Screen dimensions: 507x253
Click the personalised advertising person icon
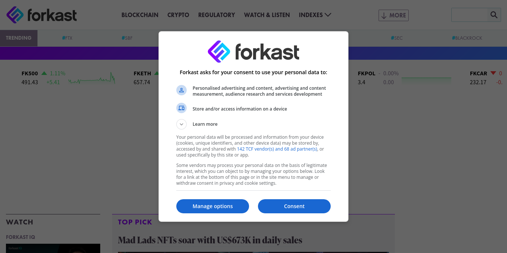pos(181,90)
